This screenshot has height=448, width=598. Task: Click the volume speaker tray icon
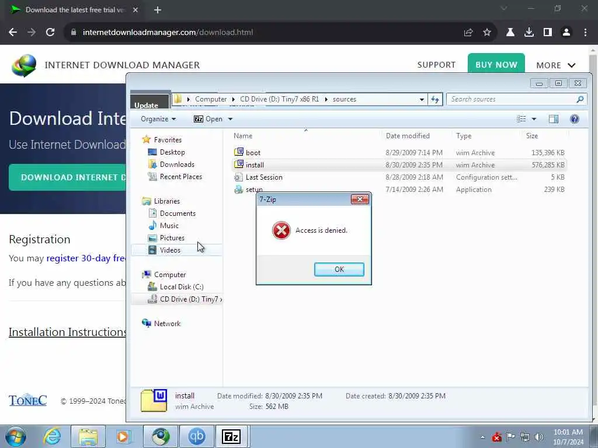(538, 437)
